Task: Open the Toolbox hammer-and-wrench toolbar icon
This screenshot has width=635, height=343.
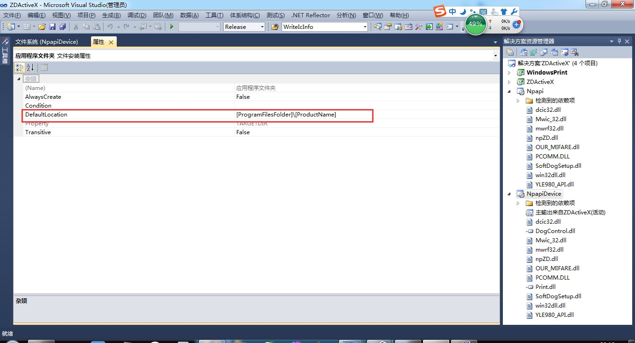Action: pyautogui.click(x=418, y=27)
